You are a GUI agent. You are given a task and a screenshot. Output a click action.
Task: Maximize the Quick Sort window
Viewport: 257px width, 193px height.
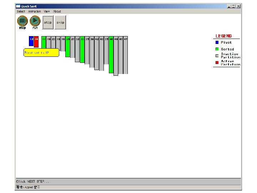point(234,6)
